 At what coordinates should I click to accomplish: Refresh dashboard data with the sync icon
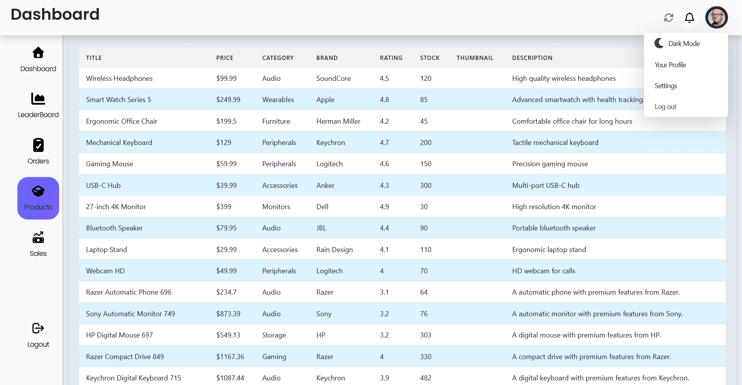pyautogui.click(x=669, y=17)
